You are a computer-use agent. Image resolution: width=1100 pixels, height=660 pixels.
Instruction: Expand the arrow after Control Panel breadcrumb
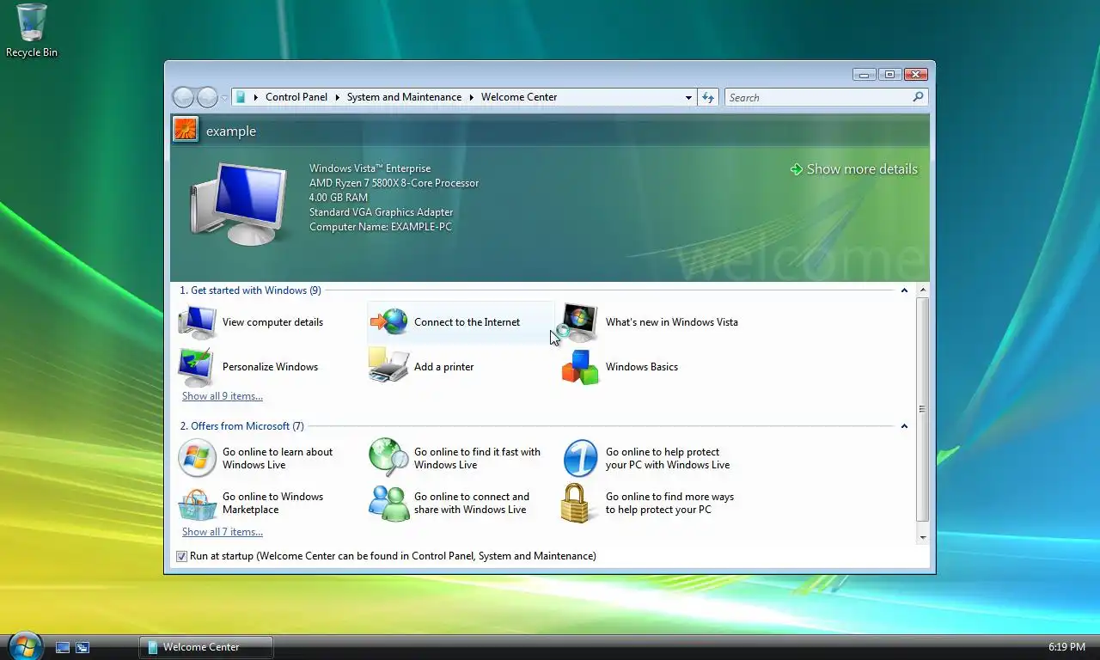[337, 97]
